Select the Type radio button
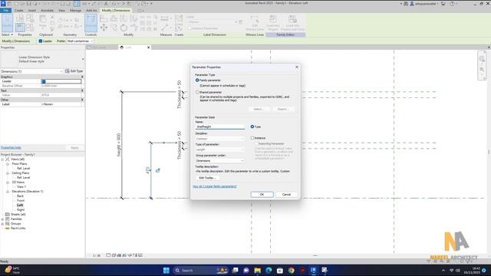 pos(252,127)
